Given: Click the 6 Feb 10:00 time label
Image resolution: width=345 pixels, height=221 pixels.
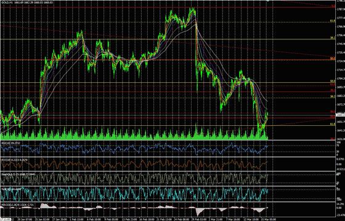Looking at the screenshot, I should point(94,219).
